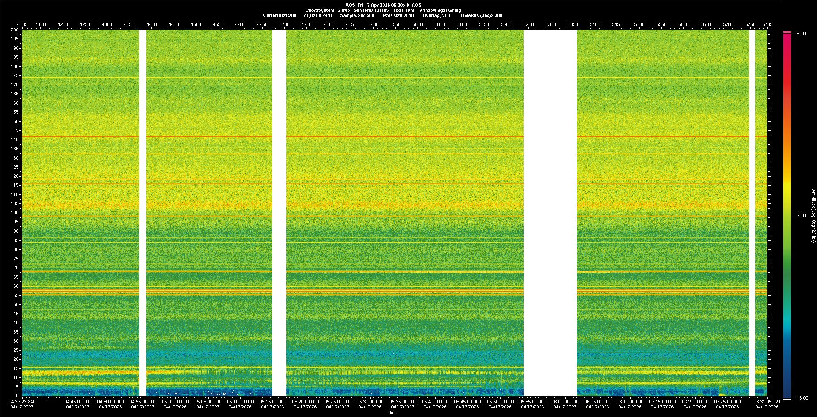Click the wide white data gap near 06:00:00
The height and width of the screenshot is (417, 817).
click(550, 213)
